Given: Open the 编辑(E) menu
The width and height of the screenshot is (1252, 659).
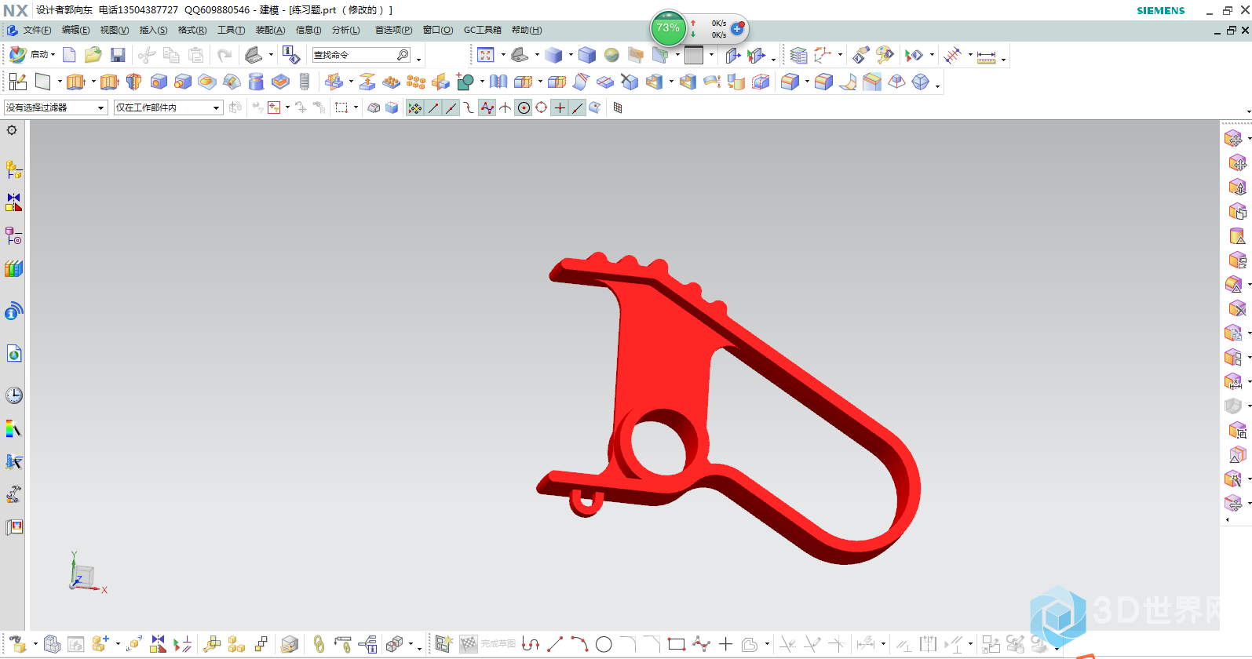Looking at the screenshot, I should 75,30.
